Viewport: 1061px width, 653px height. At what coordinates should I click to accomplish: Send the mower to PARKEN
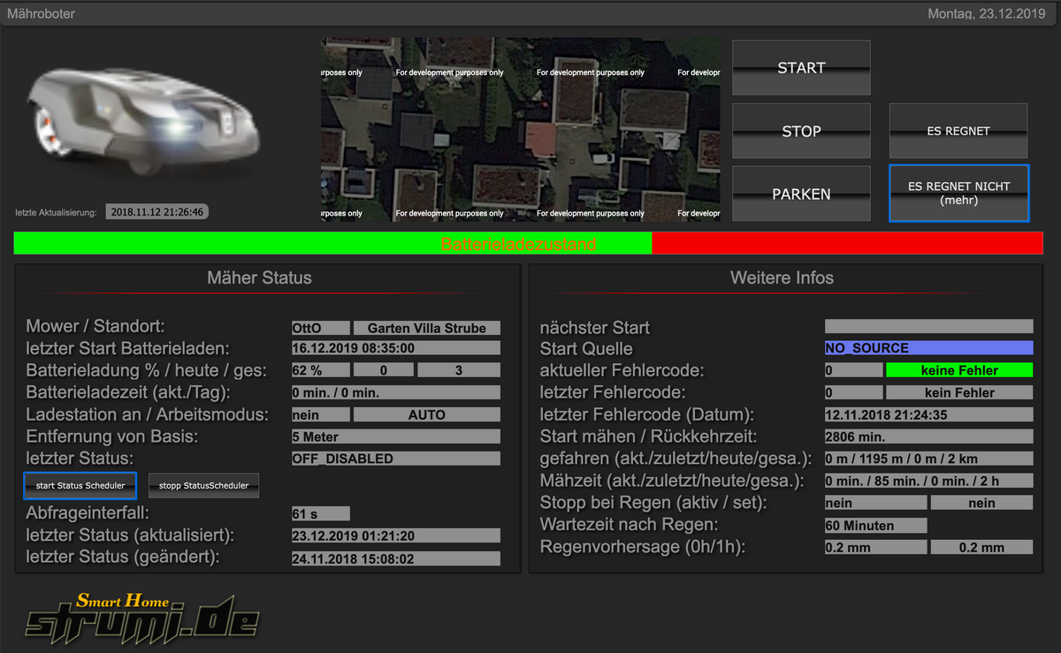tap(801, 194)
